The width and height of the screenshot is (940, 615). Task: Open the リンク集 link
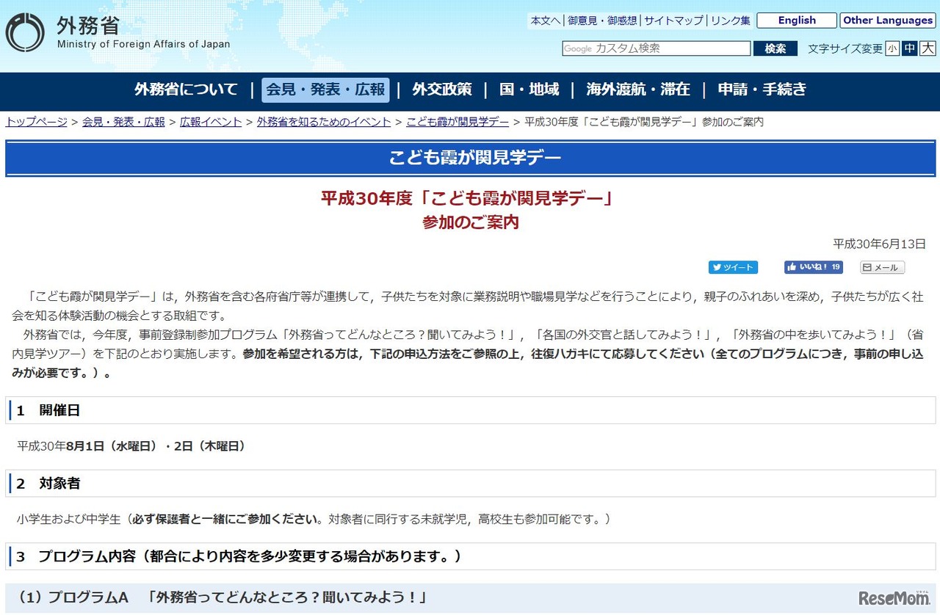730,20
